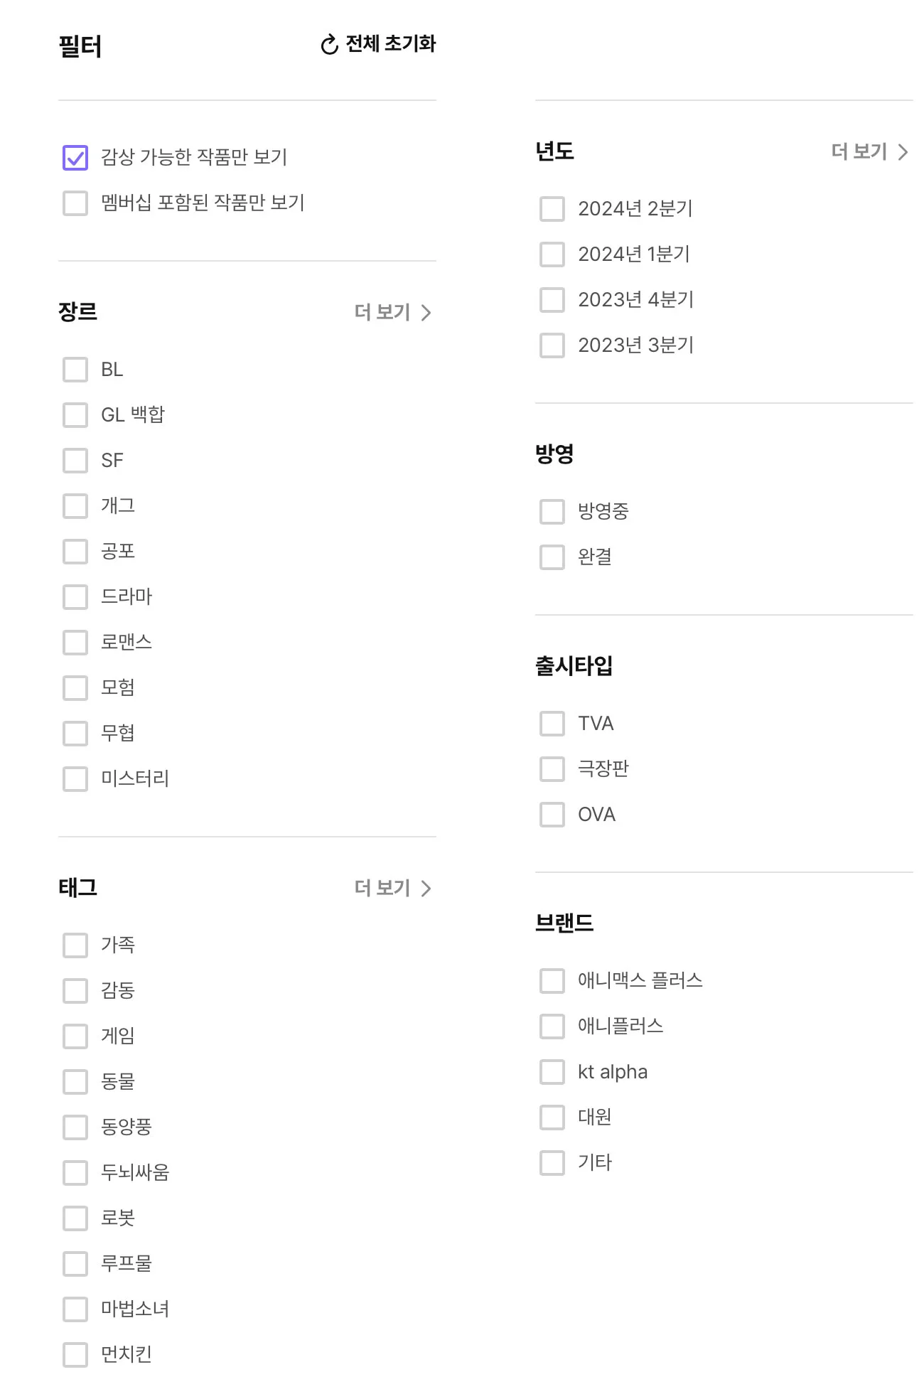
Task: Click 전체 초기화 to reset all filters
Action: click(x=390, y=45)
